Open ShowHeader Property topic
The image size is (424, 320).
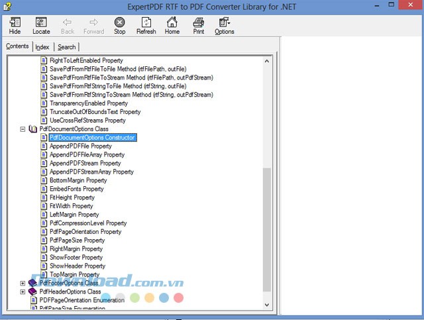coord(78,266)
